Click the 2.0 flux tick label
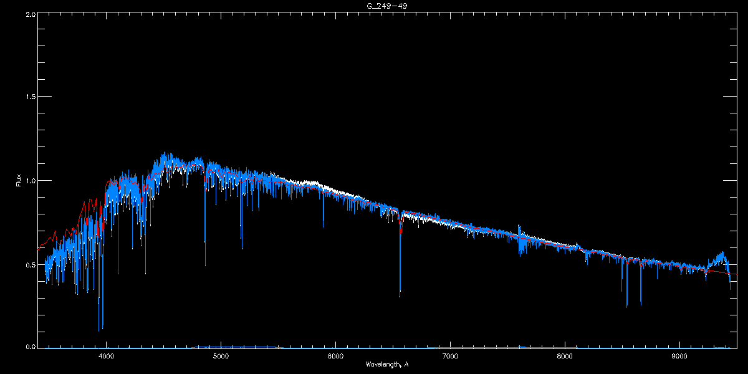The width and height of the screenshot is (748, 374). point(29,14)
